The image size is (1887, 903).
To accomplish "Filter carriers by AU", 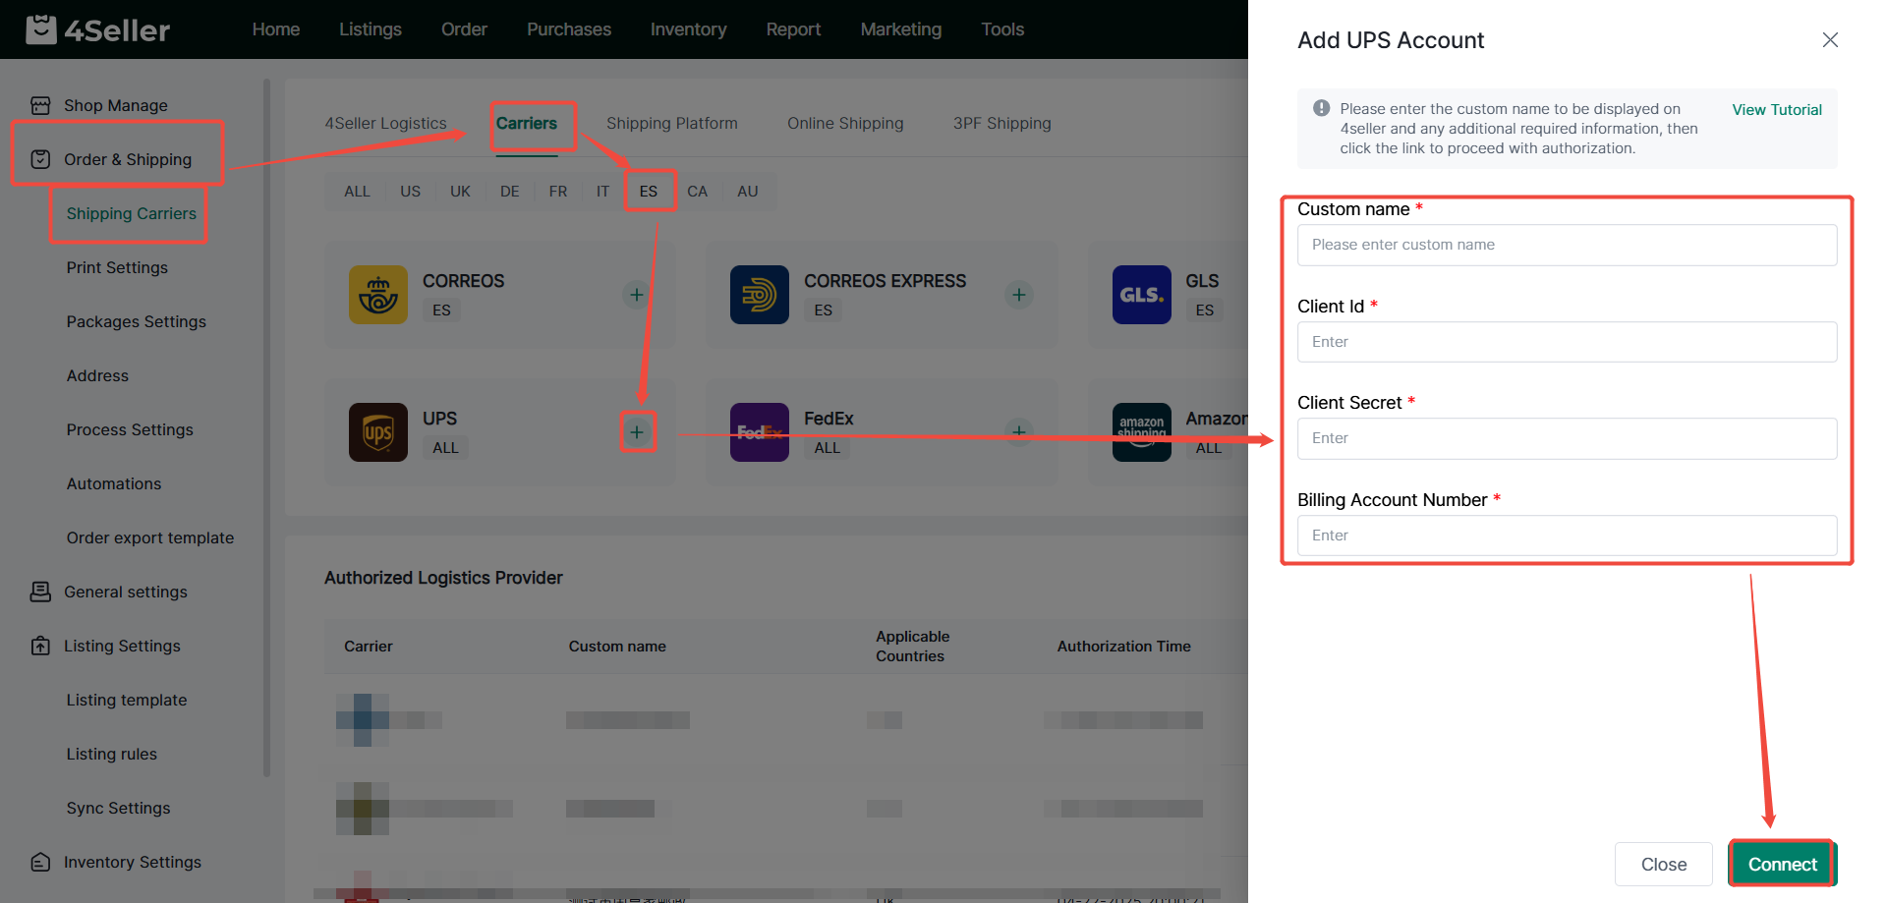I will [748, 192].
